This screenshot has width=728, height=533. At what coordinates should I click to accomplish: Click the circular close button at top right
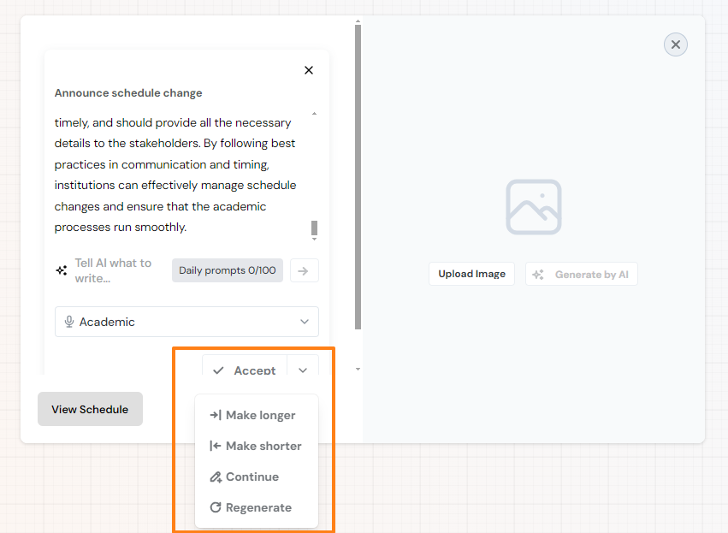676,44
